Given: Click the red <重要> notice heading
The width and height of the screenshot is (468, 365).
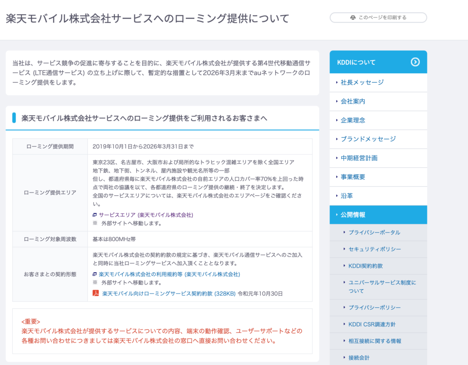Looking at the screenshot, I should pyautogui.click(x=31, y=322).
